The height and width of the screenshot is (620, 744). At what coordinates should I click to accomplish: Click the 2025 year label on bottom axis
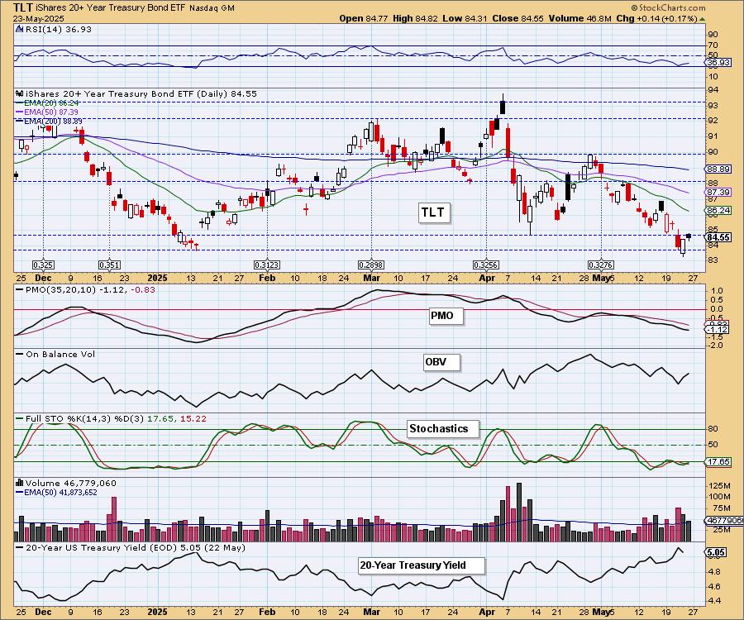click(157, 612)
